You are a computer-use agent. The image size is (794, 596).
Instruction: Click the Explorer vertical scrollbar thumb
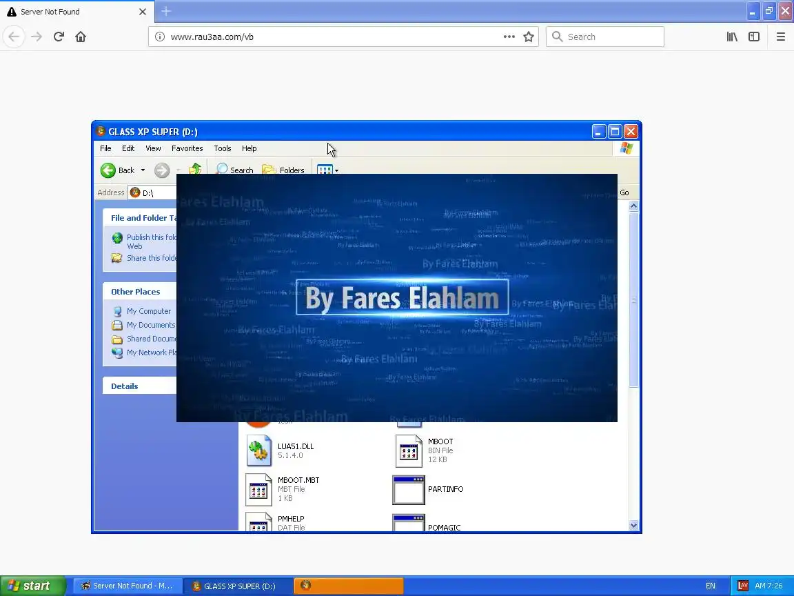pos(633,300)
